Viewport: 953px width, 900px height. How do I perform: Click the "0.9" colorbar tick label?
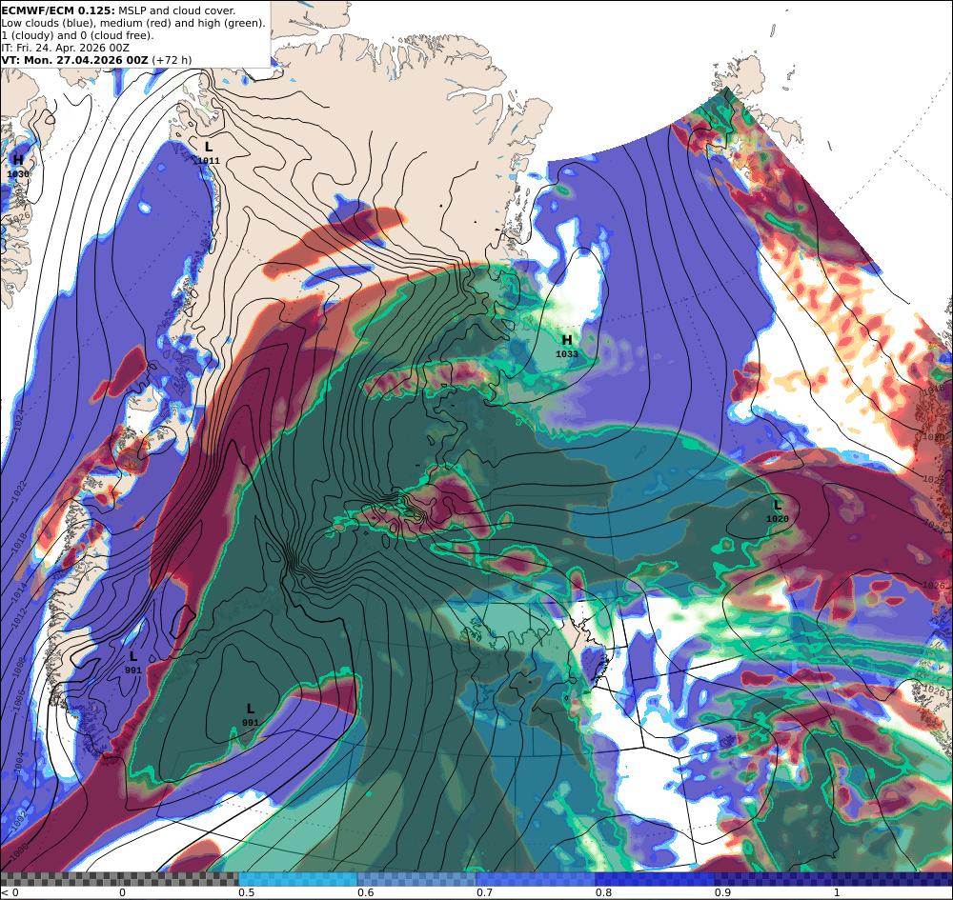pos(722,892)
